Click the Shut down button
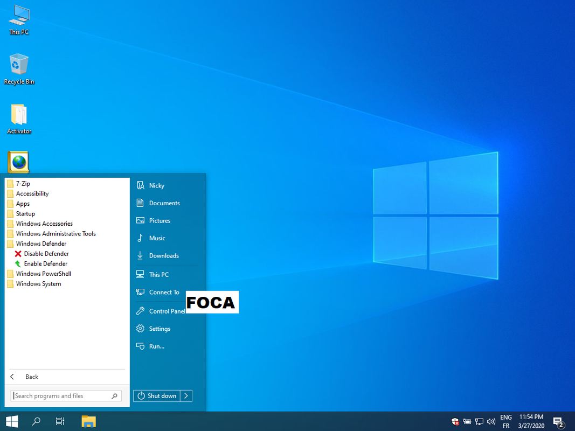This screenshot has height=431, width=575. [157, 396]
